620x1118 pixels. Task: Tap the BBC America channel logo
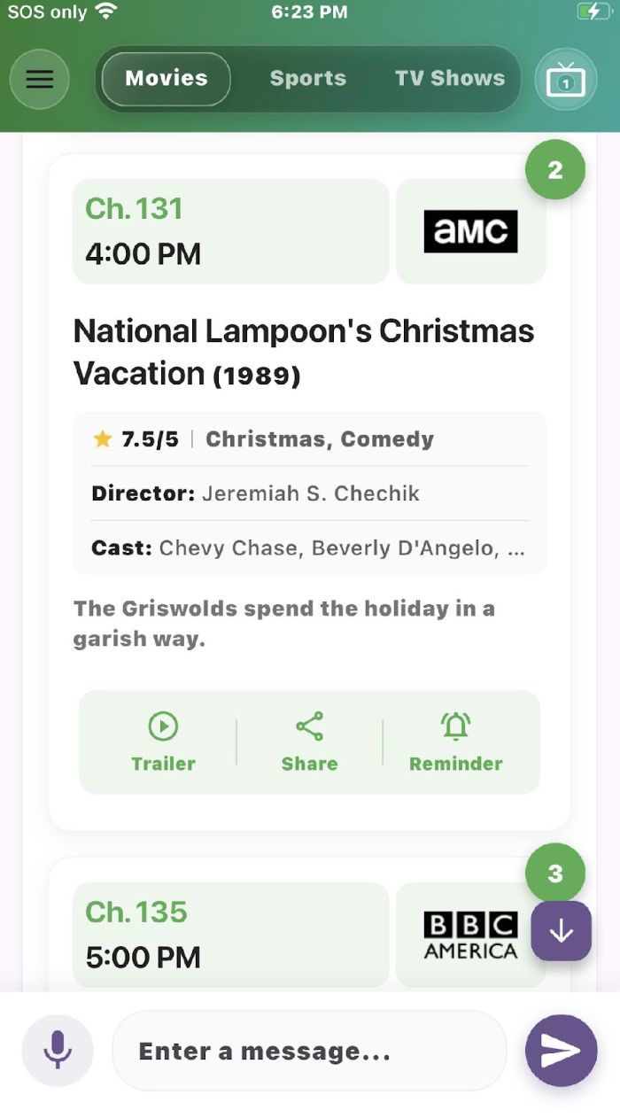point(470,936)
